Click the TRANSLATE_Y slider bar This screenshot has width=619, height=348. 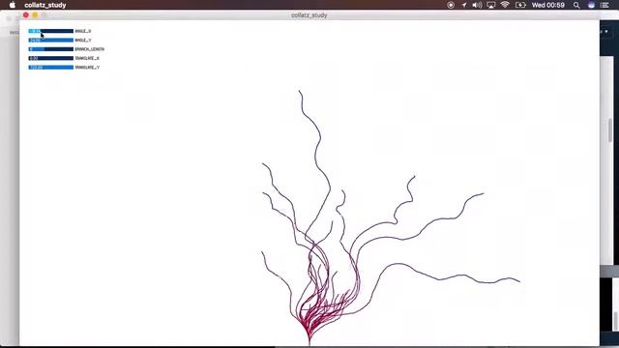(51, 67)
